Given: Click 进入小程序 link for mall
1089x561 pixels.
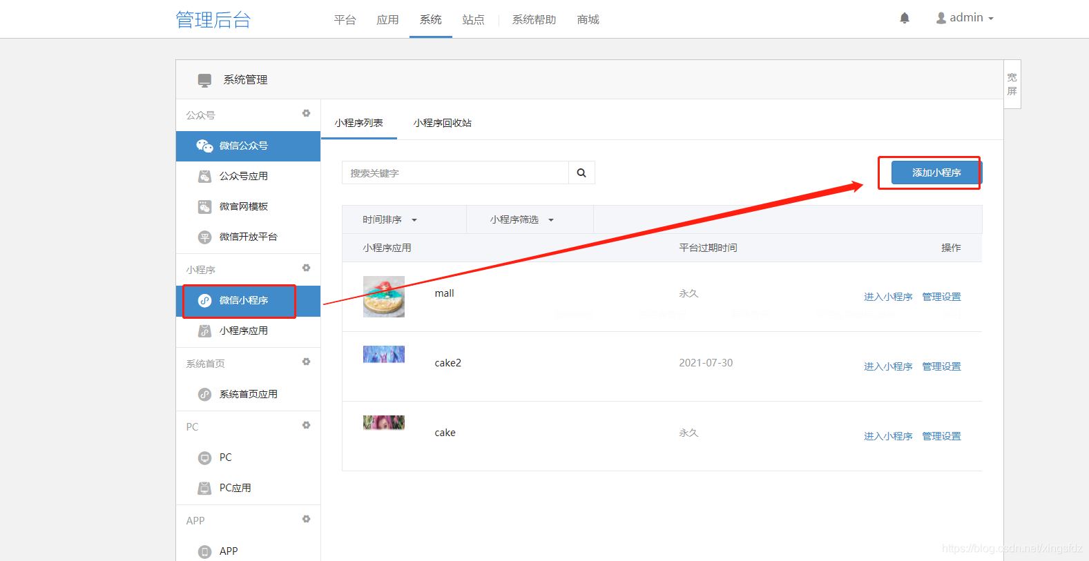Looking at the screenshot, I should coord(888,297).
